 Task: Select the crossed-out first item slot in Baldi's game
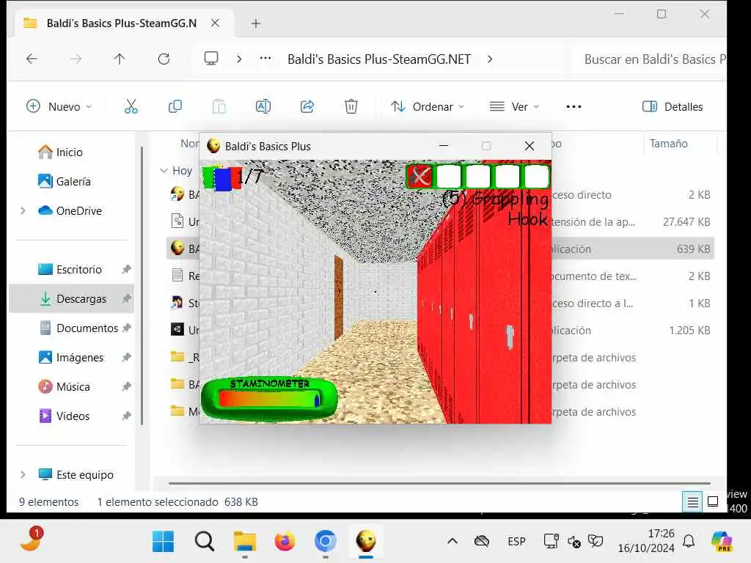click(420, 176)
